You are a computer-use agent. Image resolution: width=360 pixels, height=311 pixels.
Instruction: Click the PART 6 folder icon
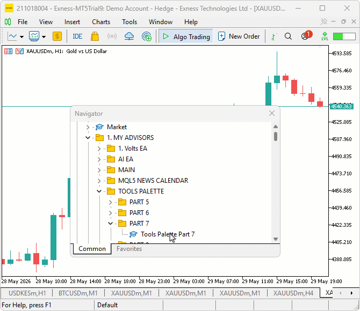tap(122, 213)
